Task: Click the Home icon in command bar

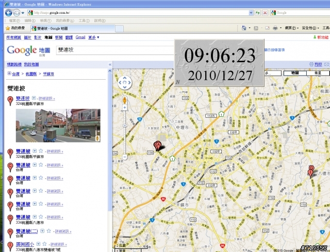Action: point(244,28)
